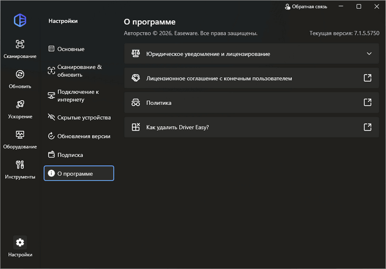Open the Политика link text
Image resolution: width=386 pixels, height=269 pixels.
click(x=159, y=103)
